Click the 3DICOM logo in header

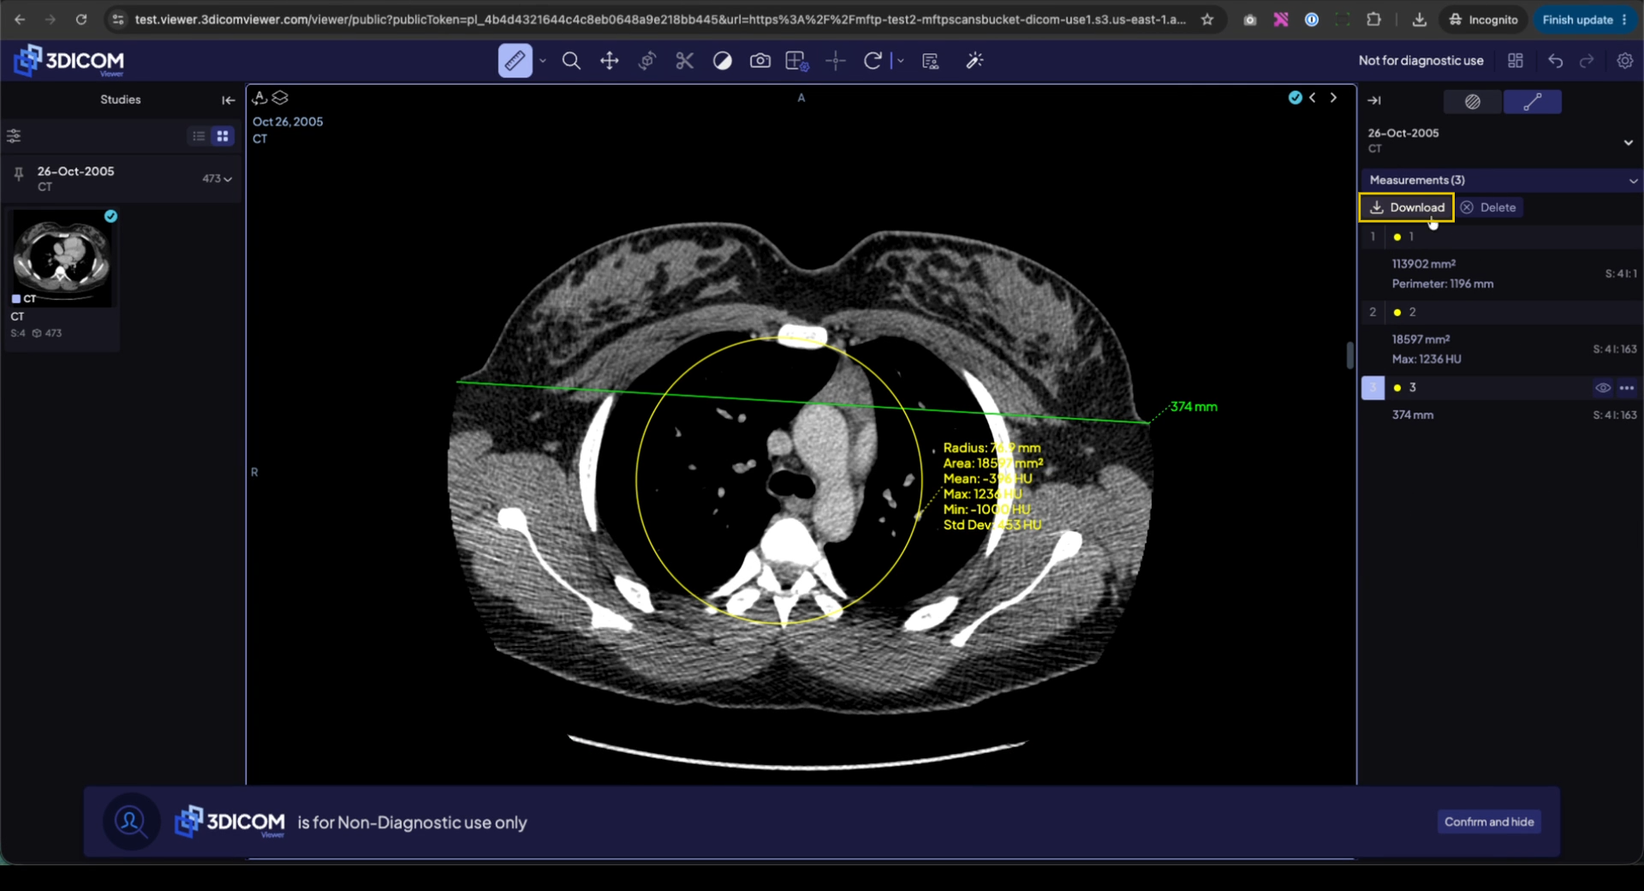69,61
